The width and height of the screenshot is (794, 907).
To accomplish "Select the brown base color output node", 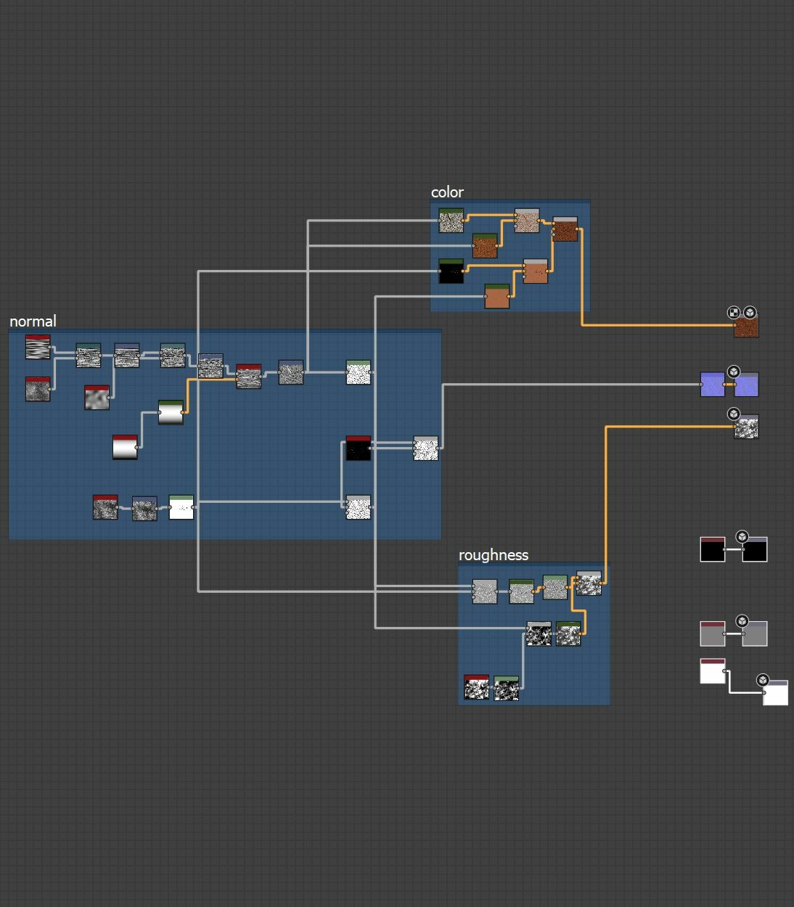I will (745, 326).
